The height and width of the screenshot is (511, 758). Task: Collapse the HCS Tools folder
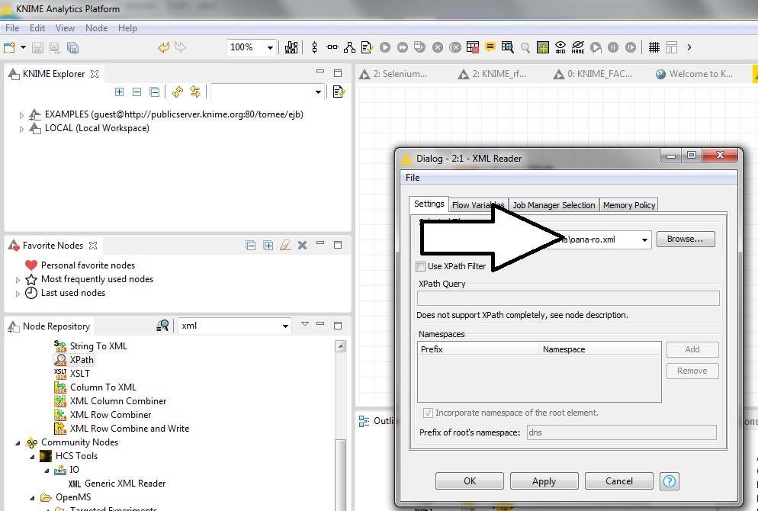tap(32, 456)
